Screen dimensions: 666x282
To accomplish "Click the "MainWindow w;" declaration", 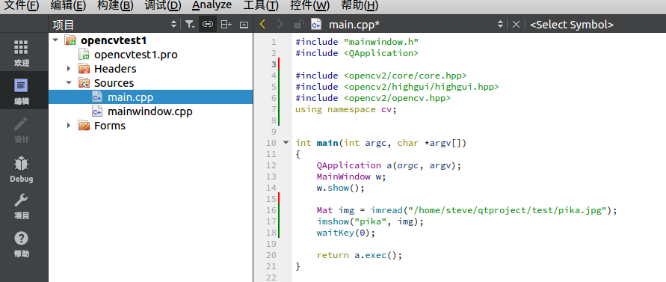I will pos(351,177).
